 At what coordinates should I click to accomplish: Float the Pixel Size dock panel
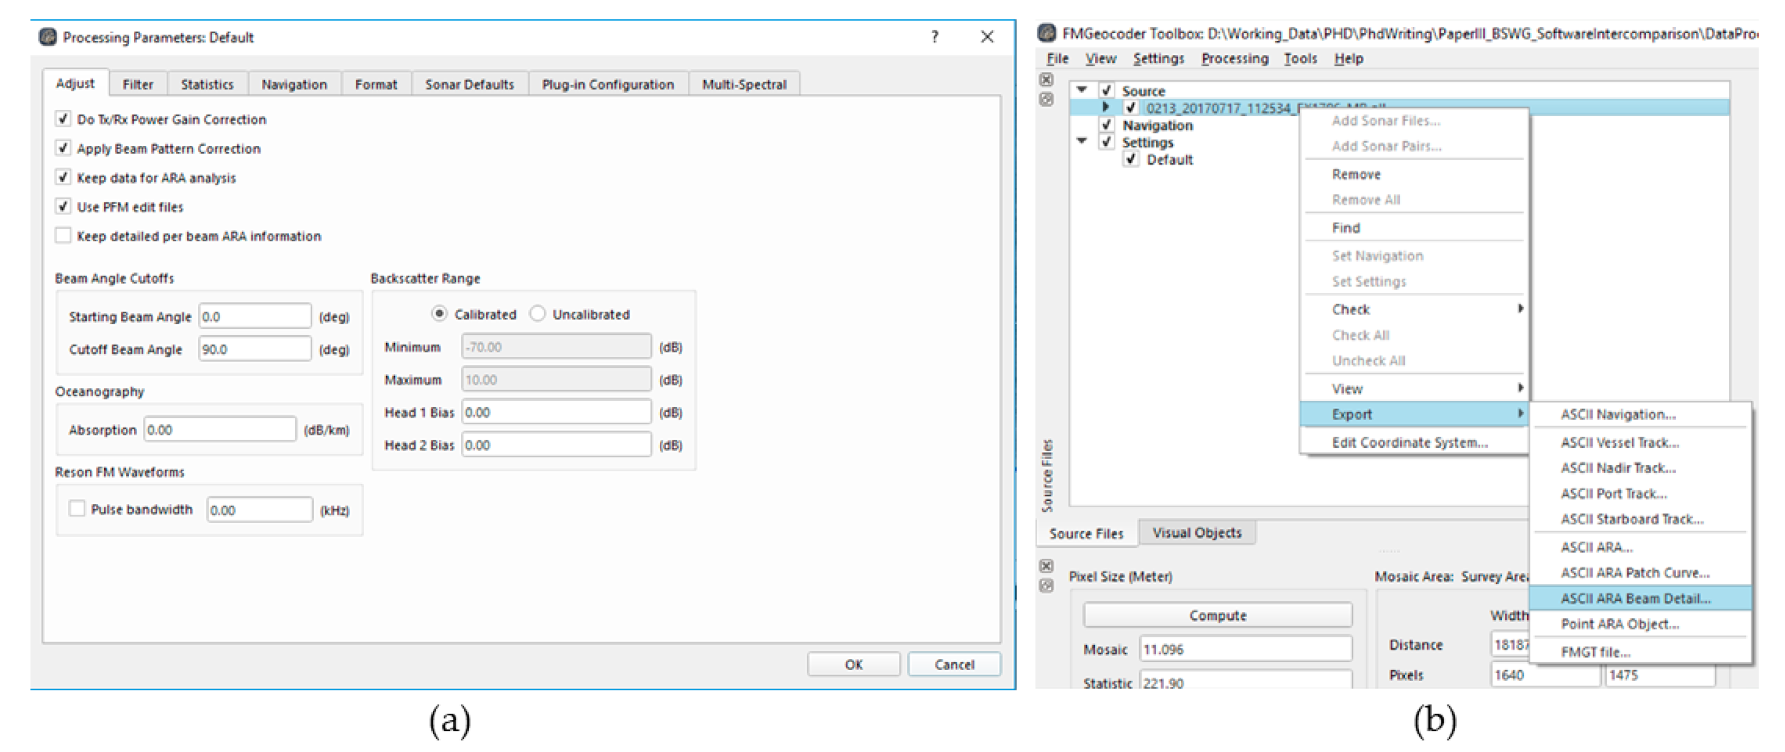coord(1046,586)
